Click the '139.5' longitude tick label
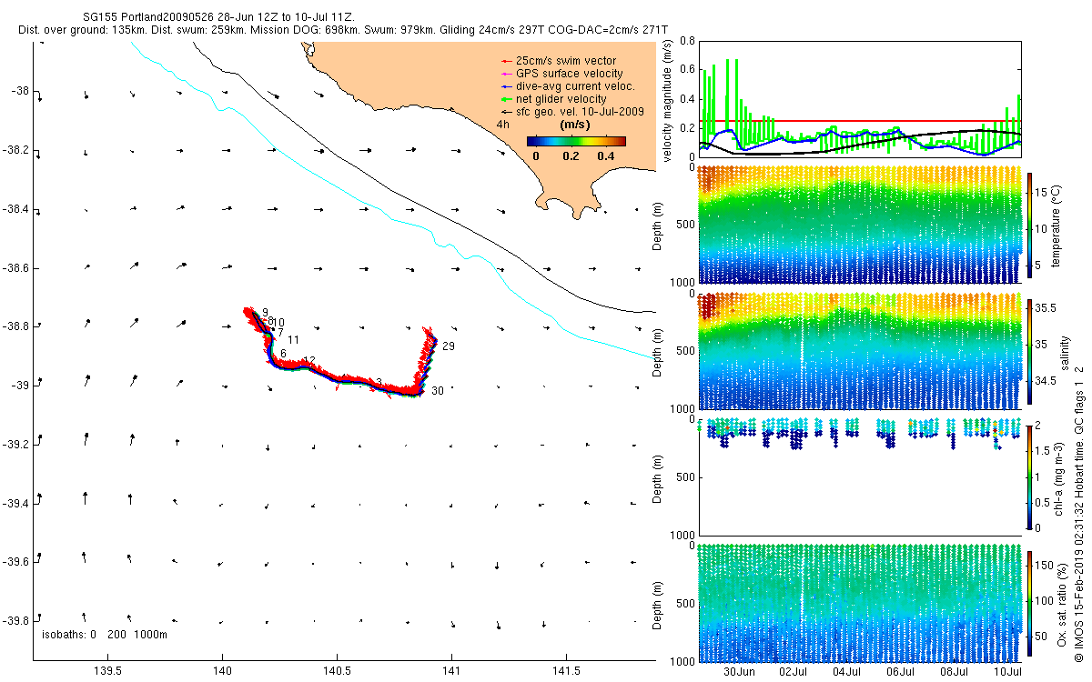The image size is (1092, 682). tap(107, 671)
